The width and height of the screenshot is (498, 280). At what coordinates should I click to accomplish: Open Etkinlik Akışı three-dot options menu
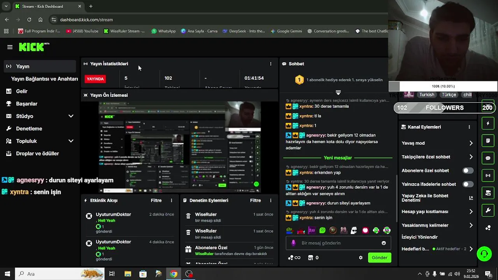click(x=171, y=200)
